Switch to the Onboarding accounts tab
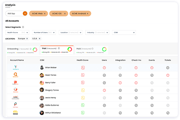The height and width of the screenshot is (120, 180). tap(22, 50)
